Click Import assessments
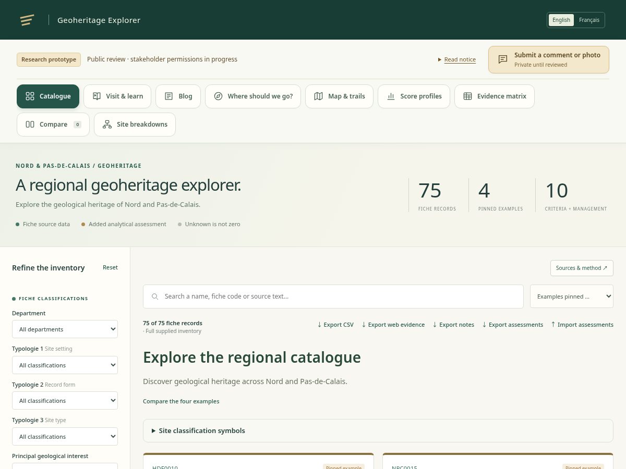Screen dimensions: 626x469 coord(582,325)
